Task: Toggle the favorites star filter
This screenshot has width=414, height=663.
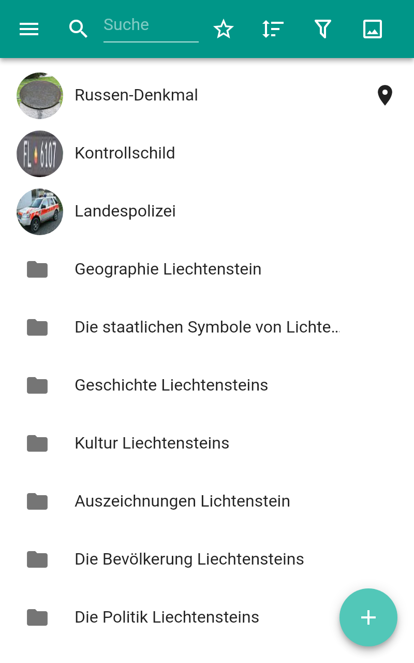Action: 224,29
